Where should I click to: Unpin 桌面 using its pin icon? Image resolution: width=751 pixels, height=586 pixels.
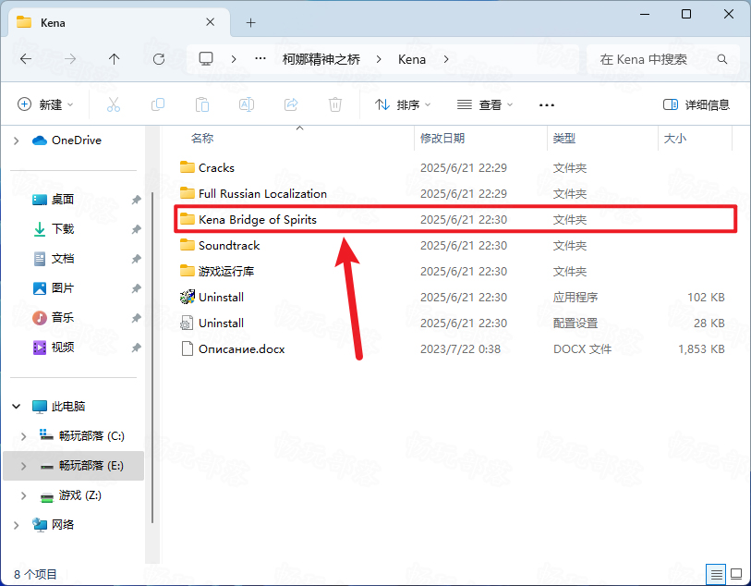pos(137,200)
